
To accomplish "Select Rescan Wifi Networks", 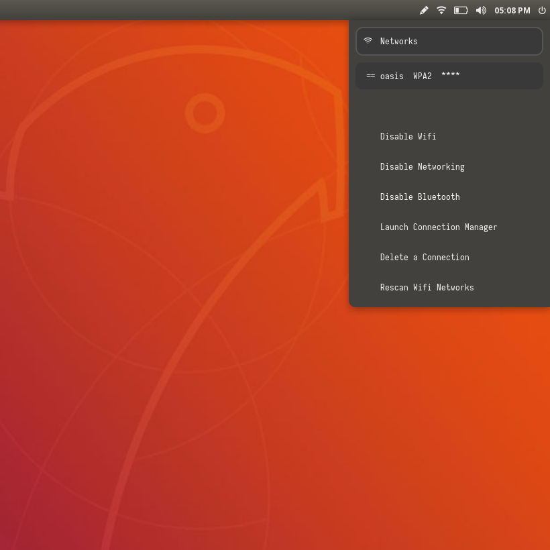I will click(x=427, y=287).
